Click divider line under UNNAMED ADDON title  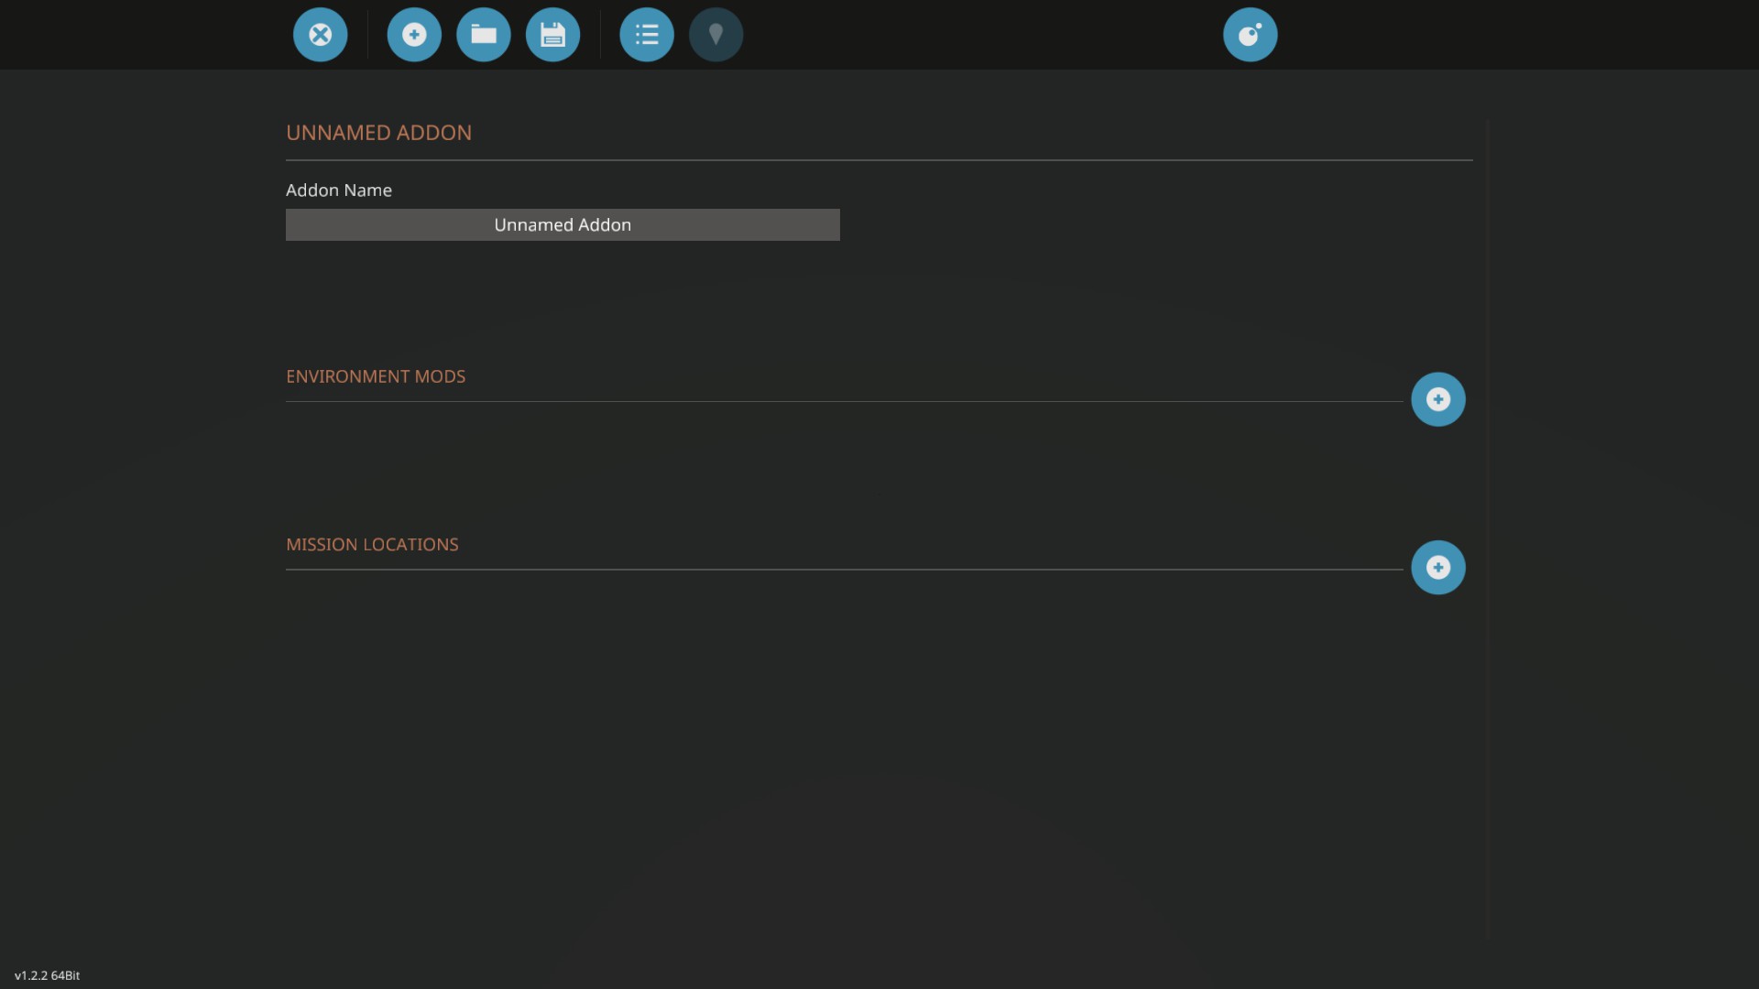click(878, 160)
